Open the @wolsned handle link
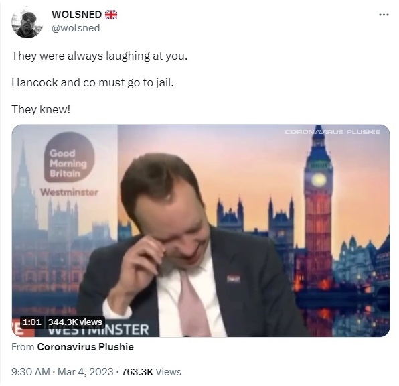Viewport: 399px width, 386px height. pos(76,28)
